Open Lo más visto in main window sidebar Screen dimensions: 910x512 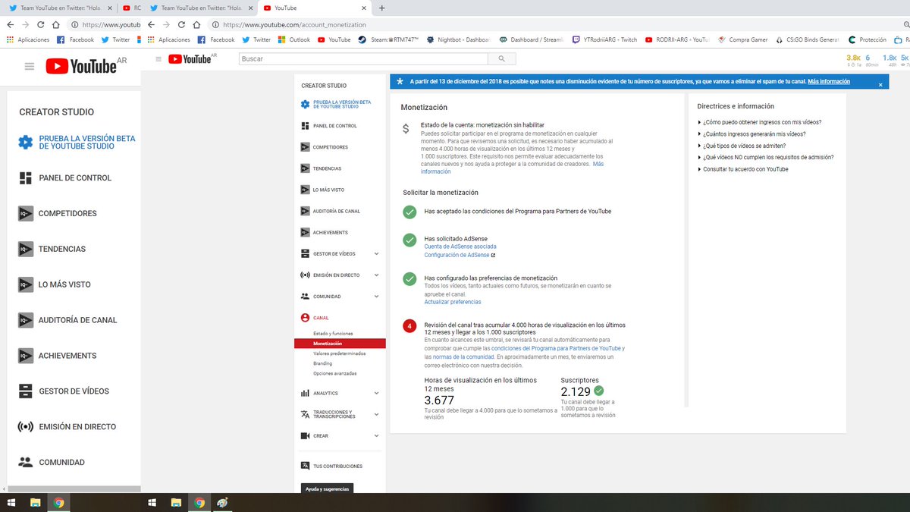[x=323, y=190]
